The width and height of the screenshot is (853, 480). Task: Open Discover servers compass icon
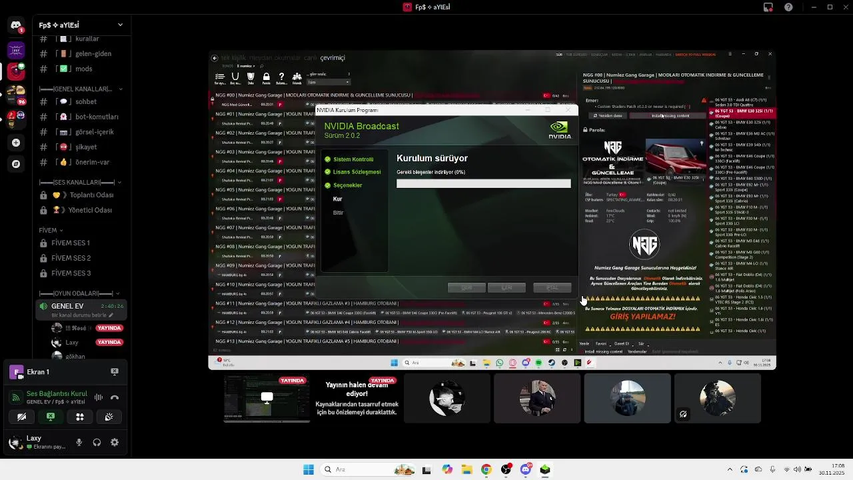click(16, 164)
